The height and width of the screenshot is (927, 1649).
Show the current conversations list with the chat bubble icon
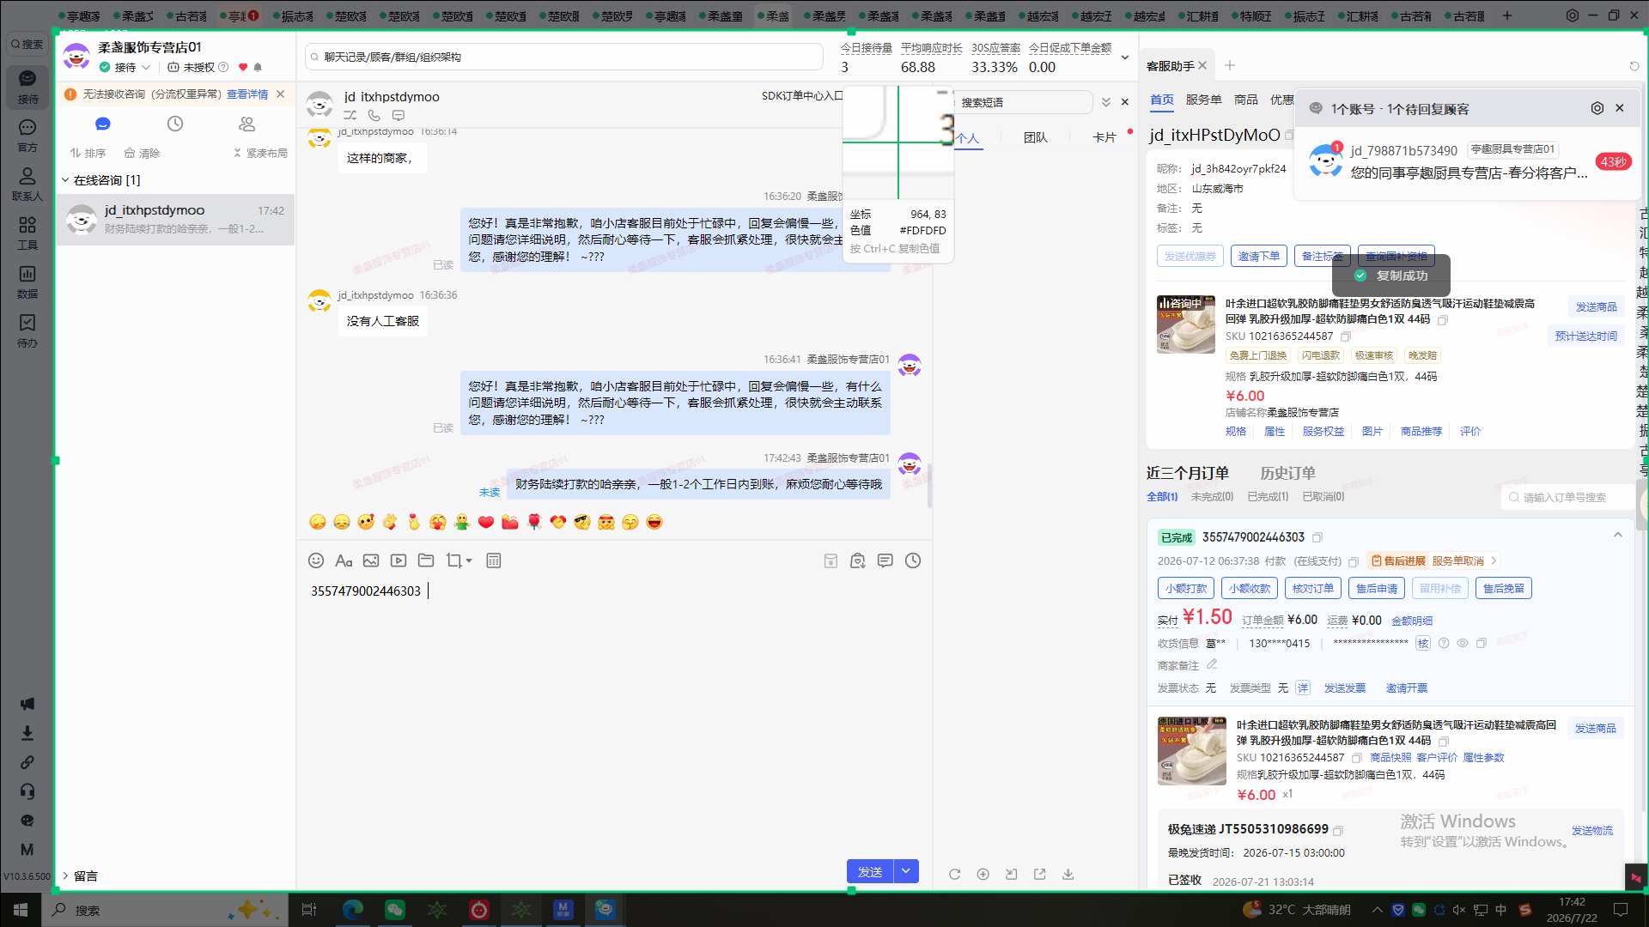pyautogui.click(x=103, y=124)
